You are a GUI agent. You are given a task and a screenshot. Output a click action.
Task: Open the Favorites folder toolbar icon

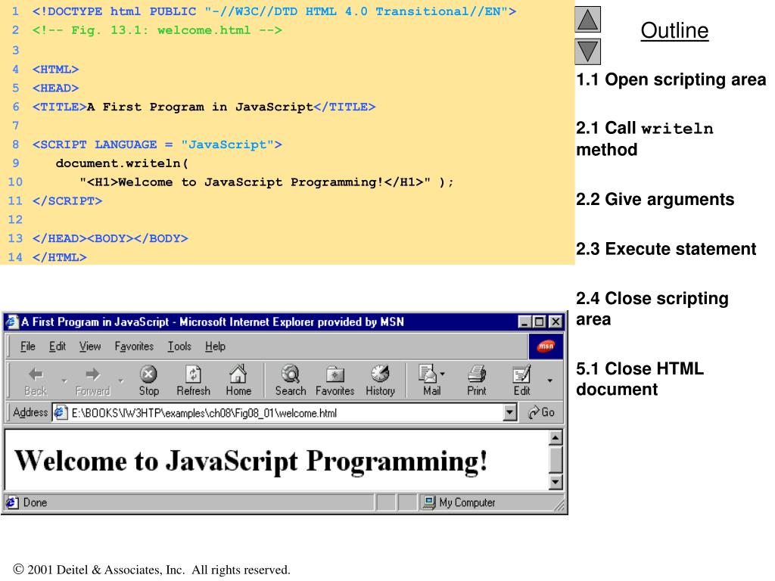tap(335, 374)
